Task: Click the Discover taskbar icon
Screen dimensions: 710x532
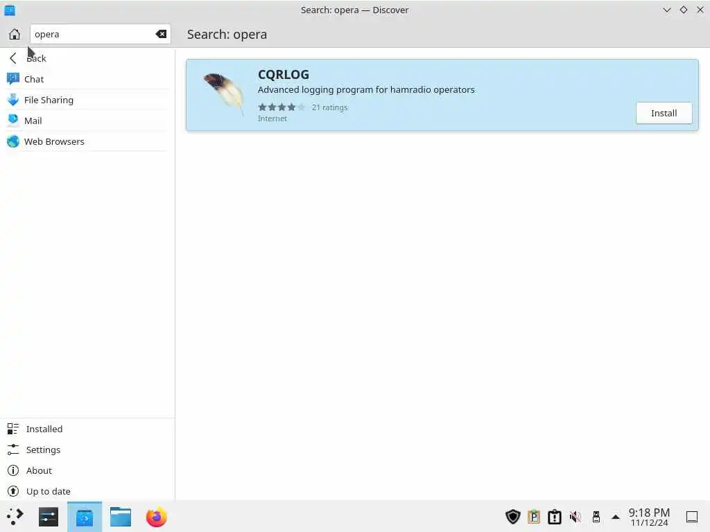Action: click(x=85, y=517)
